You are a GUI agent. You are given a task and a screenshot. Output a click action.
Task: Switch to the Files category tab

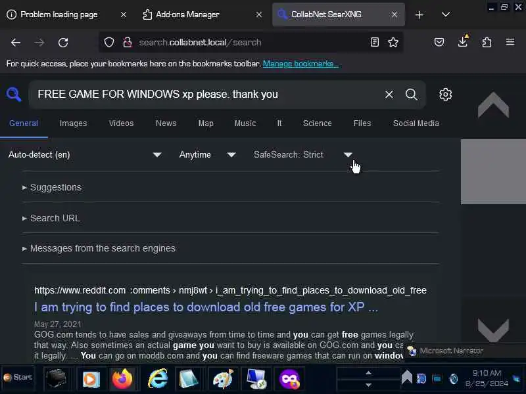(362, 123)
